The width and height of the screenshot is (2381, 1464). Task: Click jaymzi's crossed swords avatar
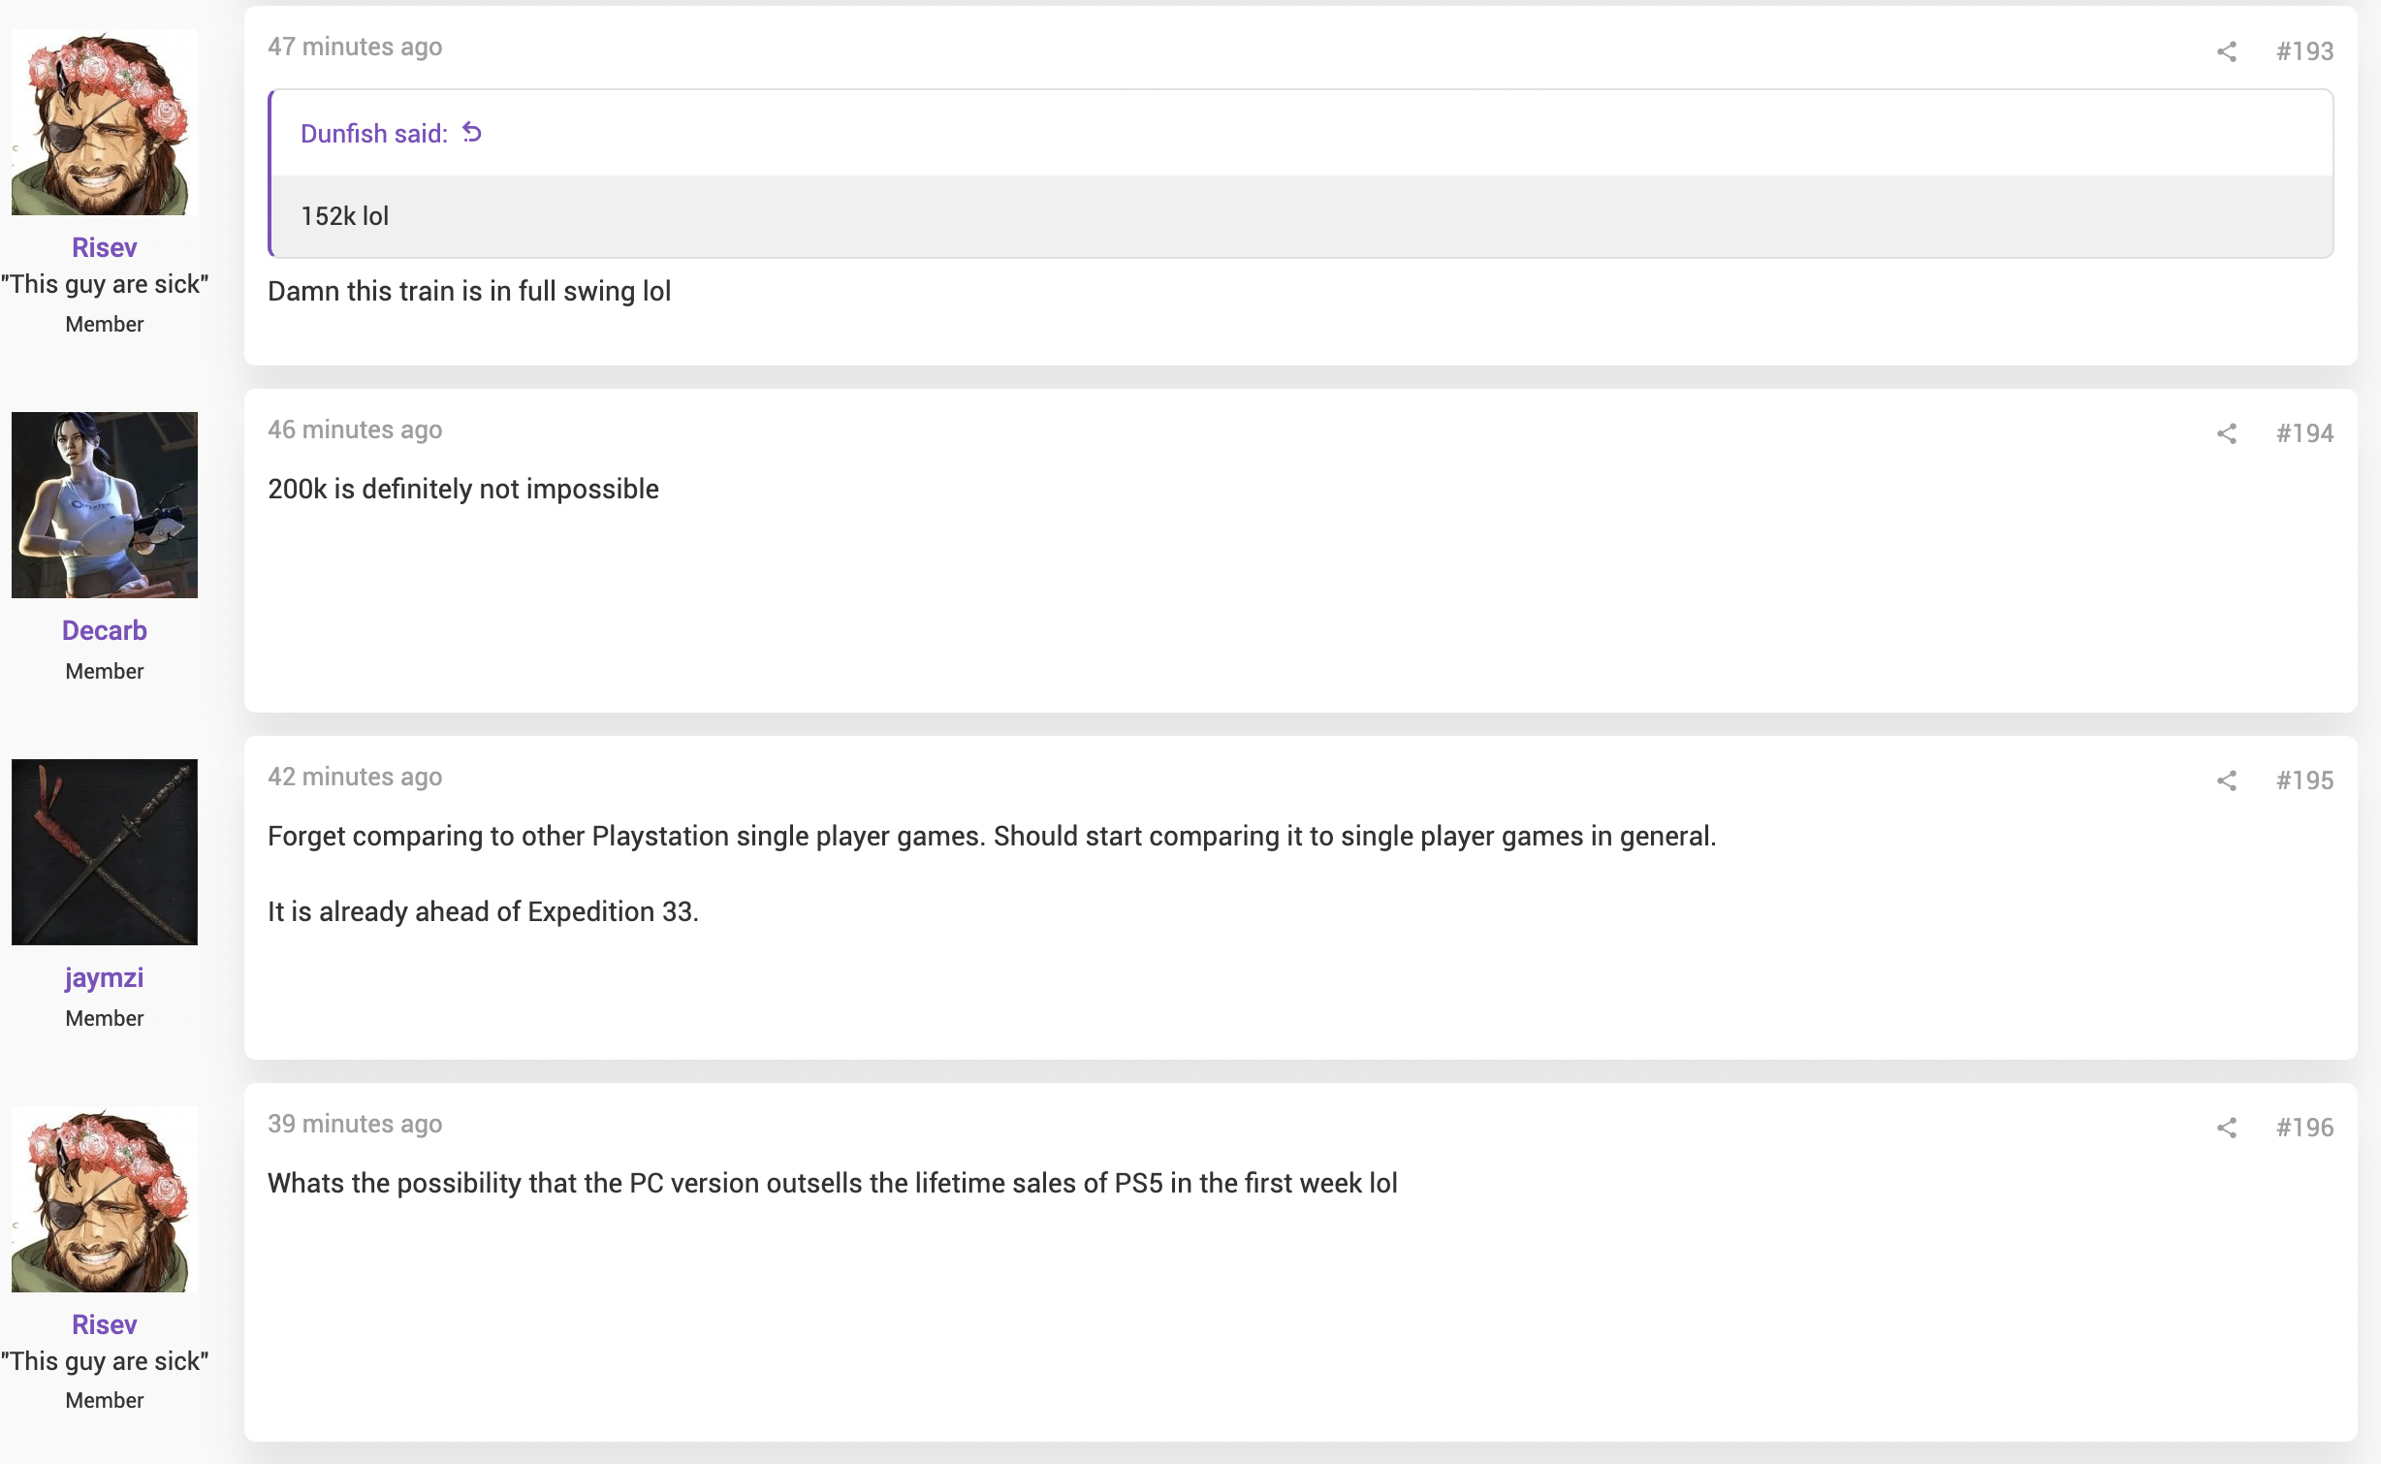[x=105, y=852]
